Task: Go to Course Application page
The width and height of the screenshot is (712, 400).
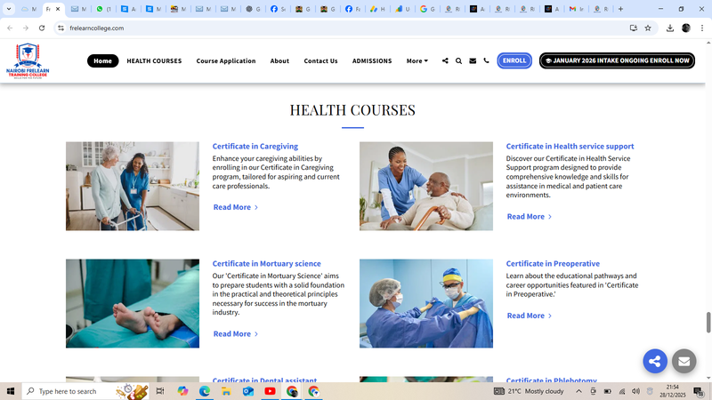Action: tap(226, 61)
